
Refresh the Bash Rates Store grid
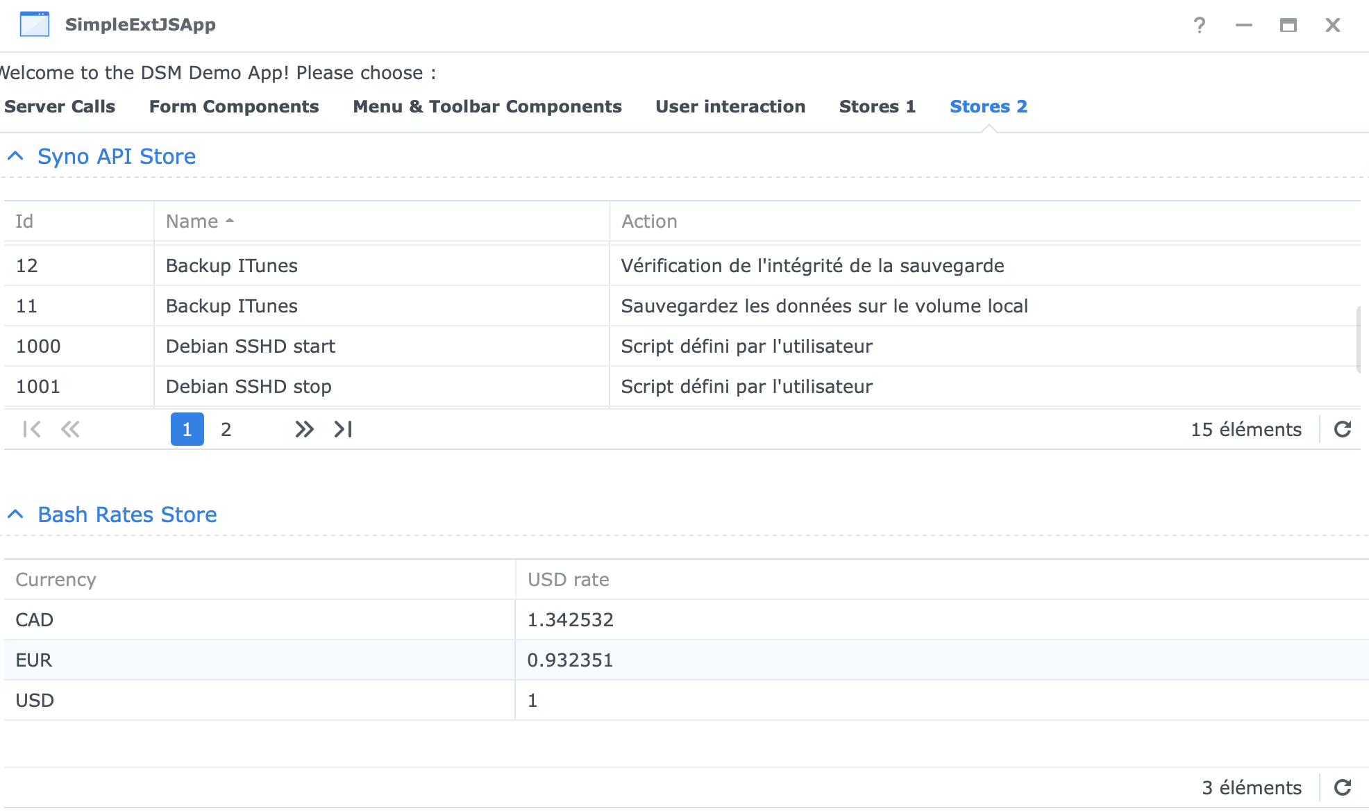[1344, 787]
